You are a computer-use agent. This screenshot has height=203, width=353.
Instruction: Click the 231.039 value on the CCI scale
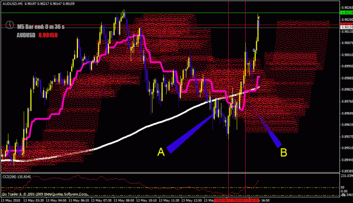coord(347,175)
